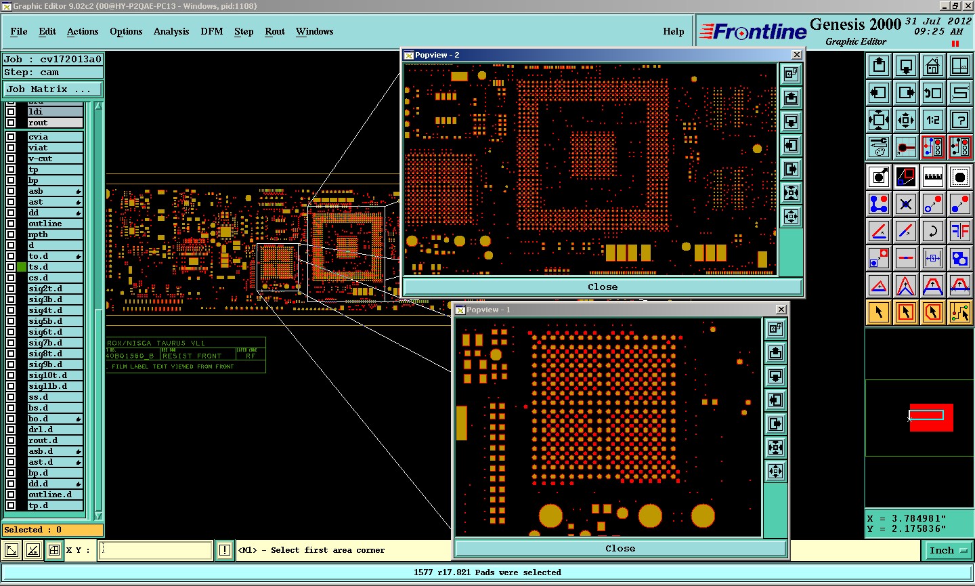Select the ruler measurement tool
This screenshot has width=975, height=586.
coord(933,177)
